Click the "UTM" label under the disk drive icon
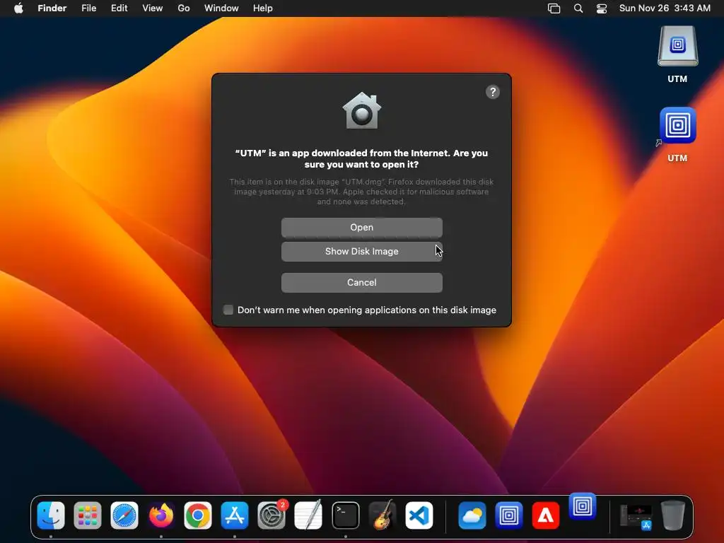This screenshot has height=543, width=724. pyautogui.click(x=677, y=79)
